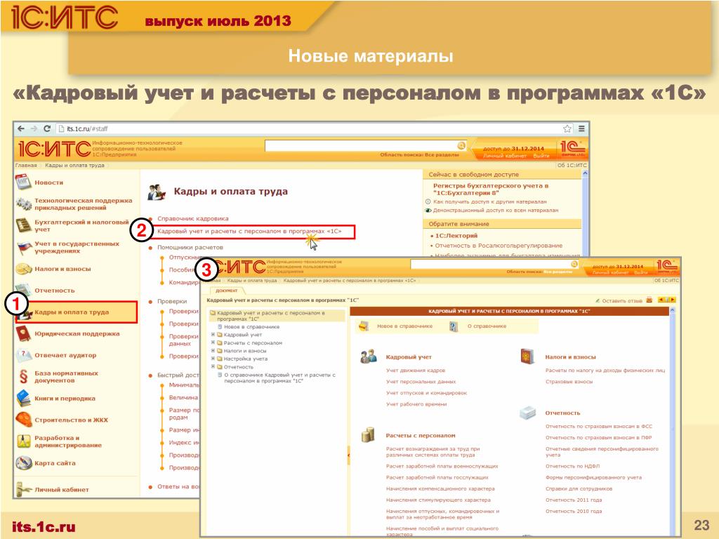The image size is (719, 539).
Task: Select Отчетность in the left sidebar
Action: (55, 291)
